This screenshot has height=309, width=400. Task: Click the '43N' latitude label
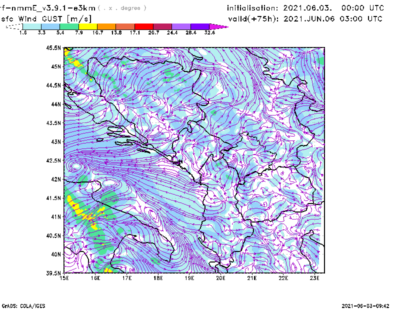click(56, 141)
